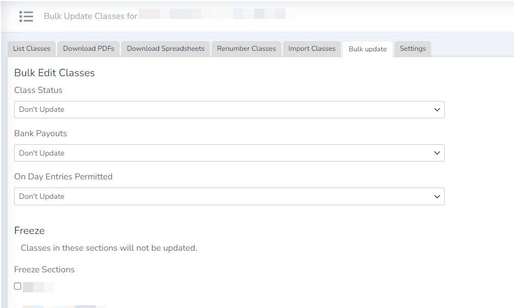Viewport: 514px width, 308px height.
Task: Select the Renumber Classes tab
Action: click(246, 49)
